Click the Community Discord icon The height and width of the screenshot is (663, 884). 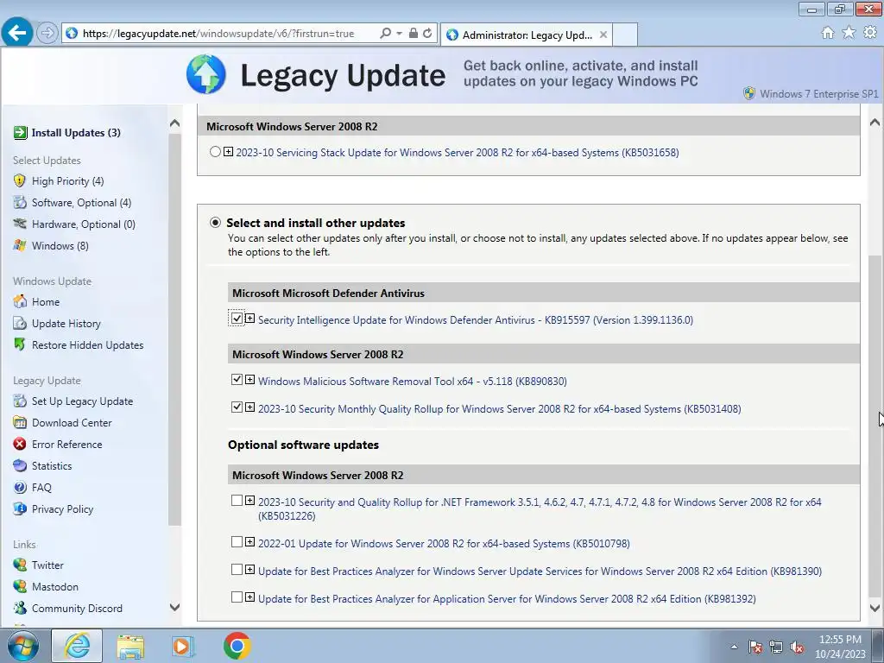point(20,608)
